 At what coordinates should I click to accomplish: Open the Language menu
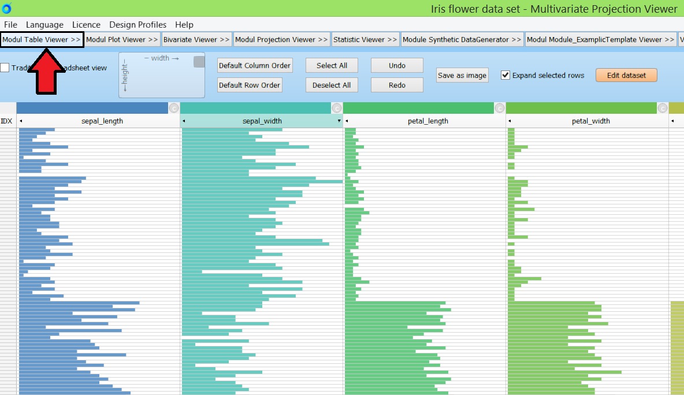(44, 25)
